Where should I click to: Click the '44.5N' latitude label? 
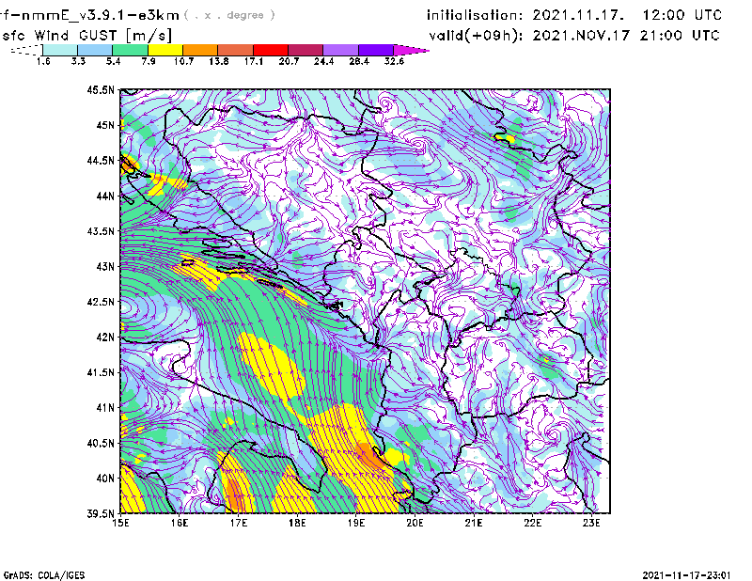click(x=101, y=160)
